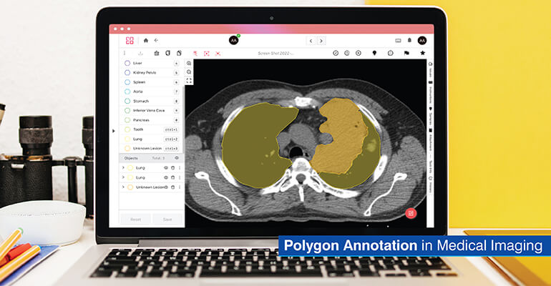Click the paste annotations icon

[179, 54]
